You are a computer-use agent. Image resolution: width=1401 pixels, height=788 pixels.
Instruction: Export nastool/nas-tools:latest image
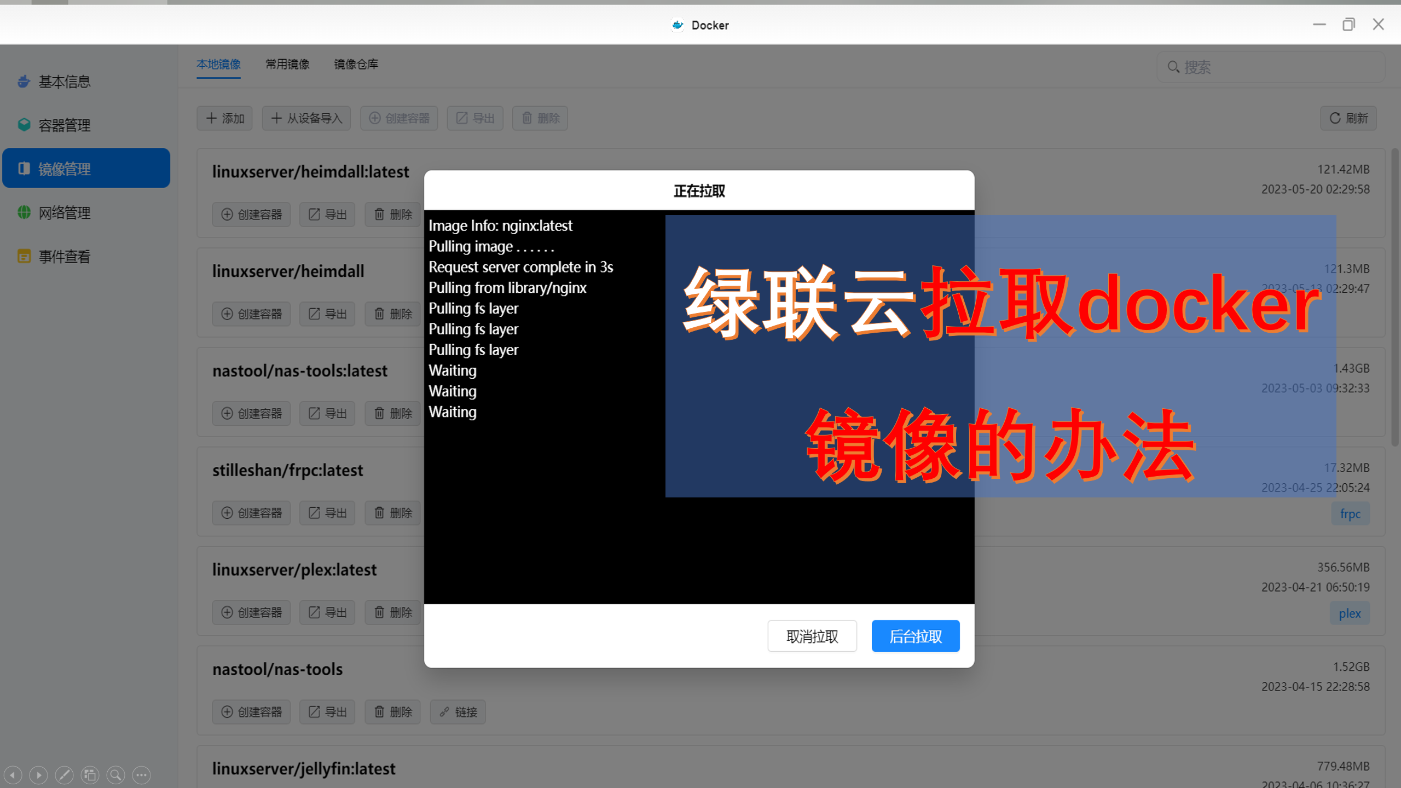[327, 414]
